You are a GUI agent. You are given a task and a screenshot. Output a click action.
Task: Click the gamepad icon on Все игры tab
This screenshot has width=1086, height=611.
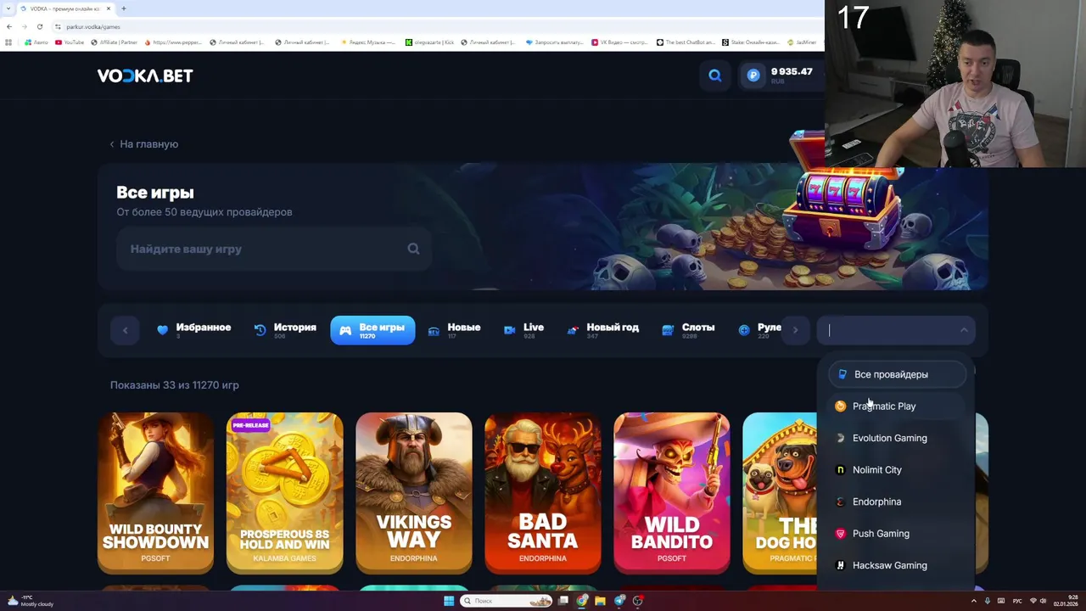tap(345, 330)
